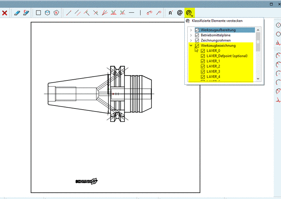Select the blue eraser tool
This screenshot has width=281, height=199.
[17, 13]
